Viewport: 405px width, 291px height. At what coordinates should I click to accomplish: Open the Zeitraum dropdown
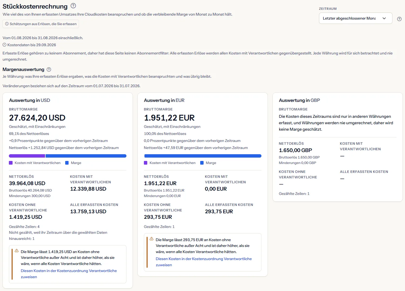(355, 18)
